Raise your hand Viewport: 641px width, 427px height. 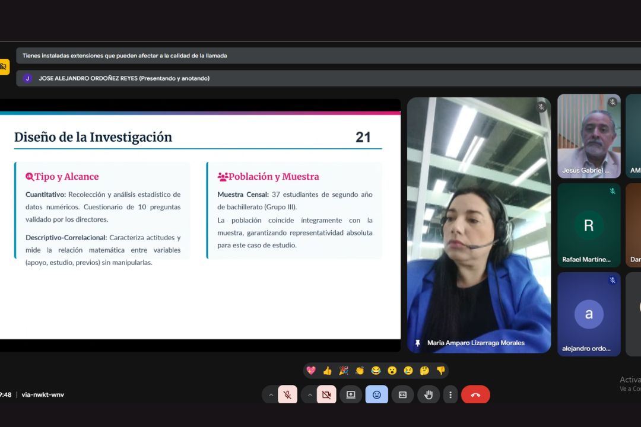pos(428,395)
